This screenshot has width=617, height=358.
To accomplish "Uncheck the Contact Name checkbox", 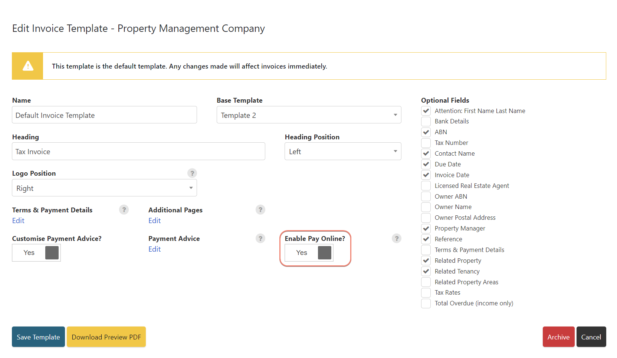I will click(426, 153).
